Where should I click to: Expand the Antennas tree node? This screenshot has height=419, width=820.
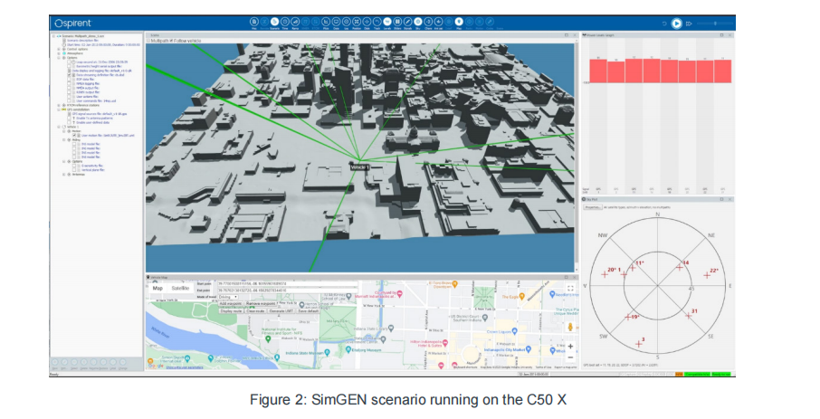pos(62,176)
